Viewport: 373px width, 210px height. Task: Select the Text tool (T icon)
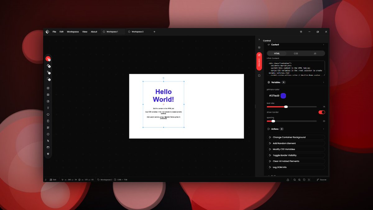[x=48, y=108]
